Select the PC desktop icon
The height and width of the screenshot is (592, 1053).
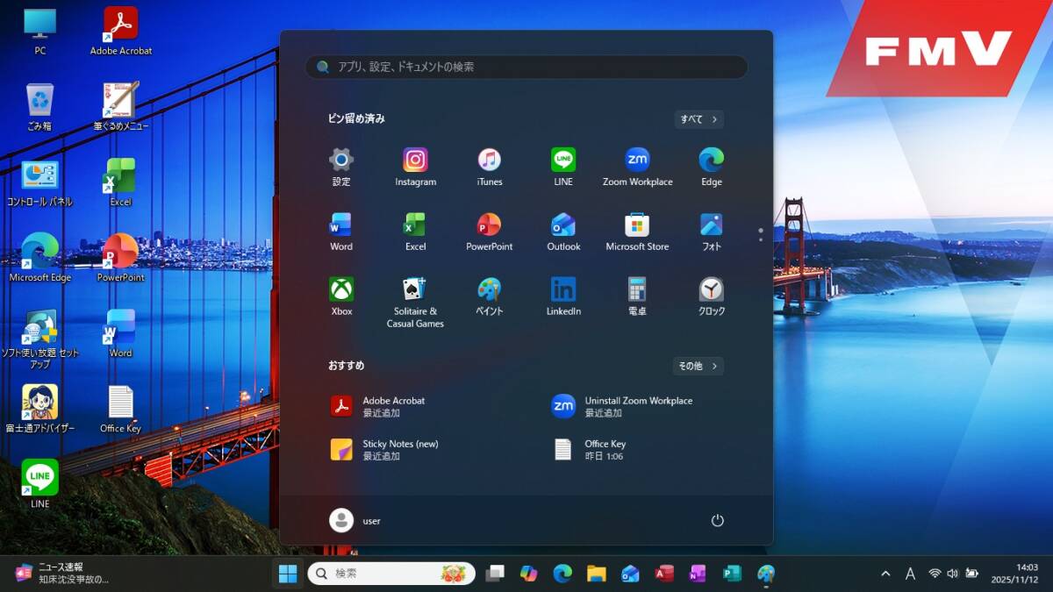pyautogui.click(x=39, y=31)
